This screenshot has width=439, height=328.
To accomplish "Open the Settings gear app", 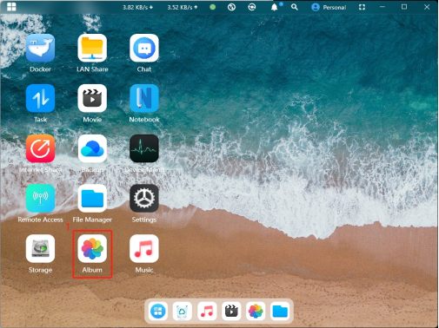I will [144, 199].
